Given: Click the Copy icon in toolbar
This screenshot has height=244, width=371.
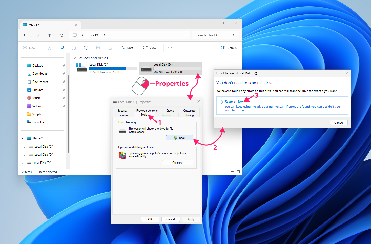Looking at the screenshot, I should (x=62, y=48).
